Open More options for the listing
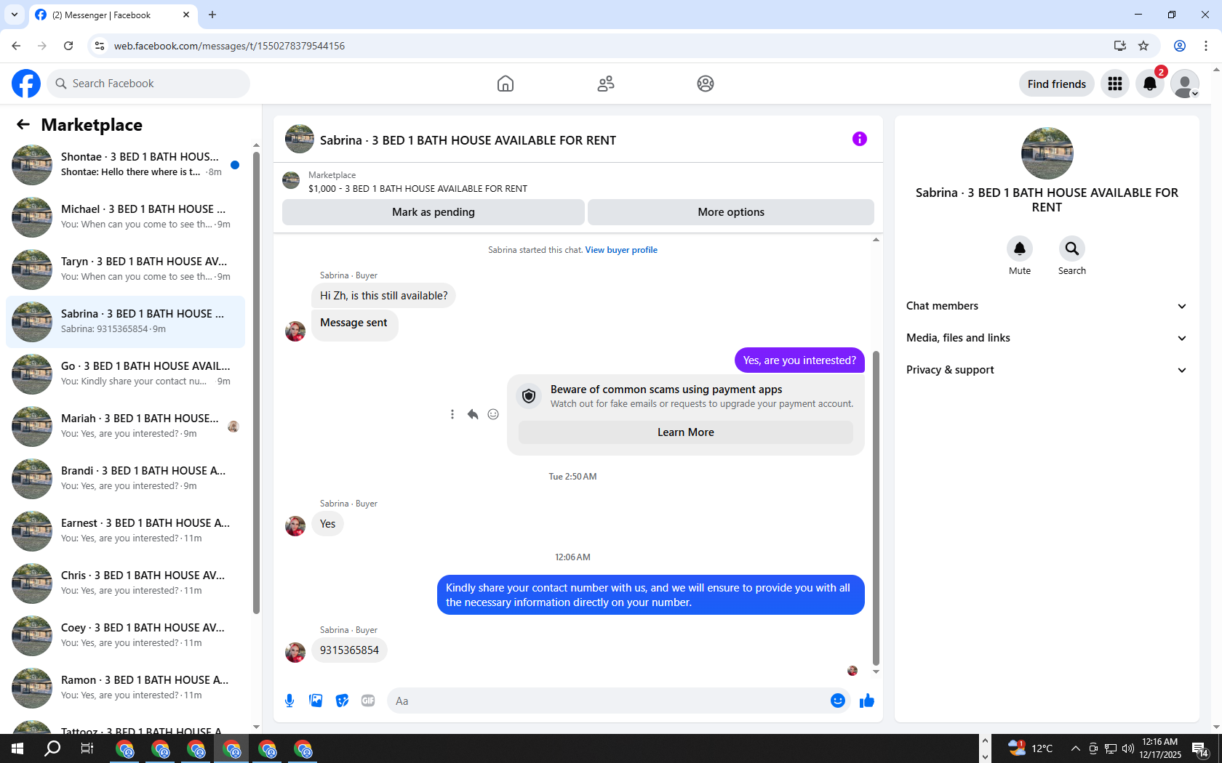Image resolution: width=1222 pixels, height=763 pixels. pyautogui.click(x=731, y=212)
